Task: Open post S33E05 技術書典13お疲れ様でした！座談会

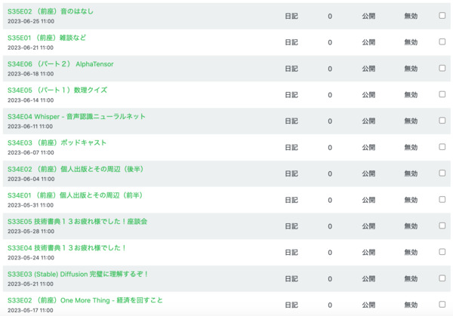Action: click(x=78, y=221)
